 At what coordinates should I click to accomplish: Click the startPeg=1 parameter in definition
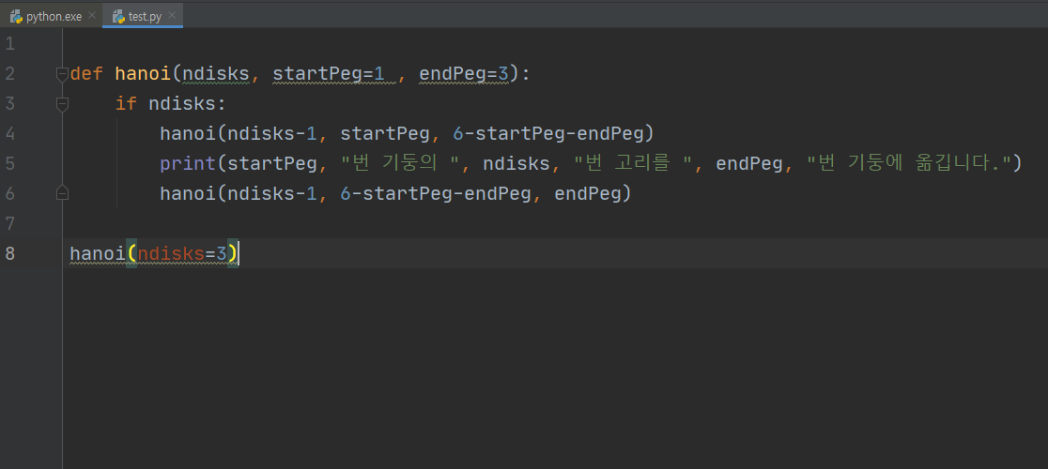[x=328, y=73]
